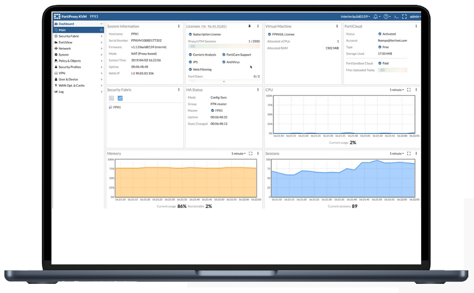Launch the CLI console icon
Image resolution: width=474 pixels, height=293 pixels.
[x=396, y=17]
